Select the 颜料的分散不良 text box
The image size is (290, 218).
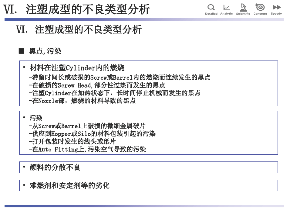(x=148, y=167)
